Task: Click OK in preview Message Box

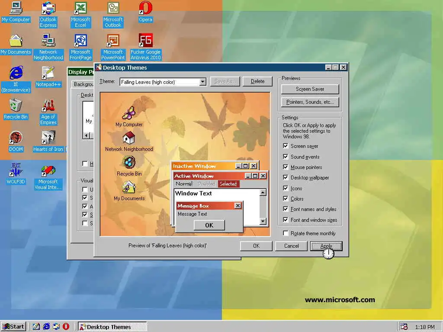Action: coord(209,225)
